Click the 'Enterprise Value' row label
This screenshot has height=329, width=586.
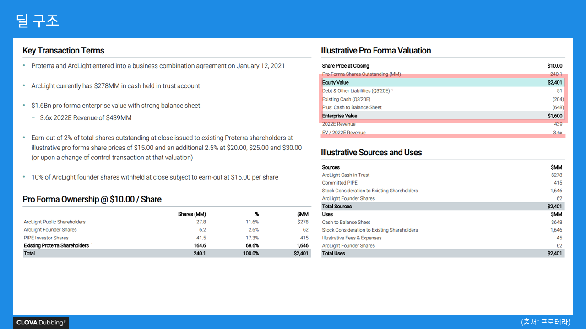[x=339, y=116]
